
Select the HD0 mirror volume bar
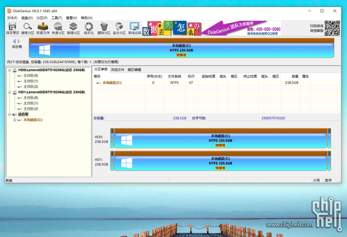point(220,138)
